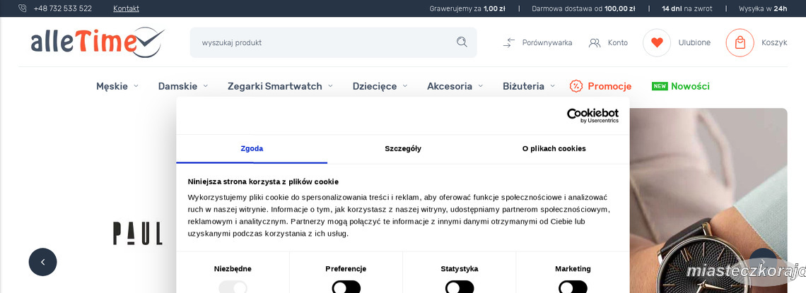Open the Biżuteria category
Viewport: 806px width, 293px height.
click(x=523, y=86)
